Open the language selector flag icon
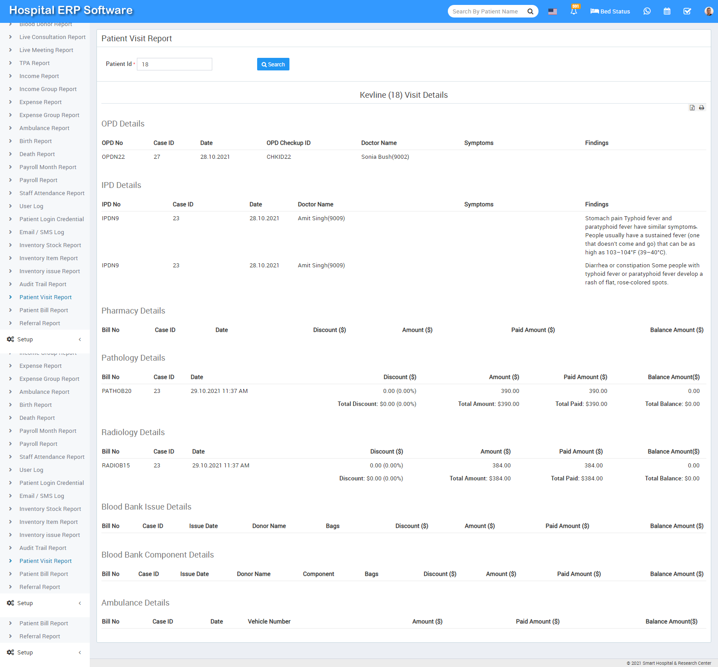718x667 pixels. click(x=552, y=12)
